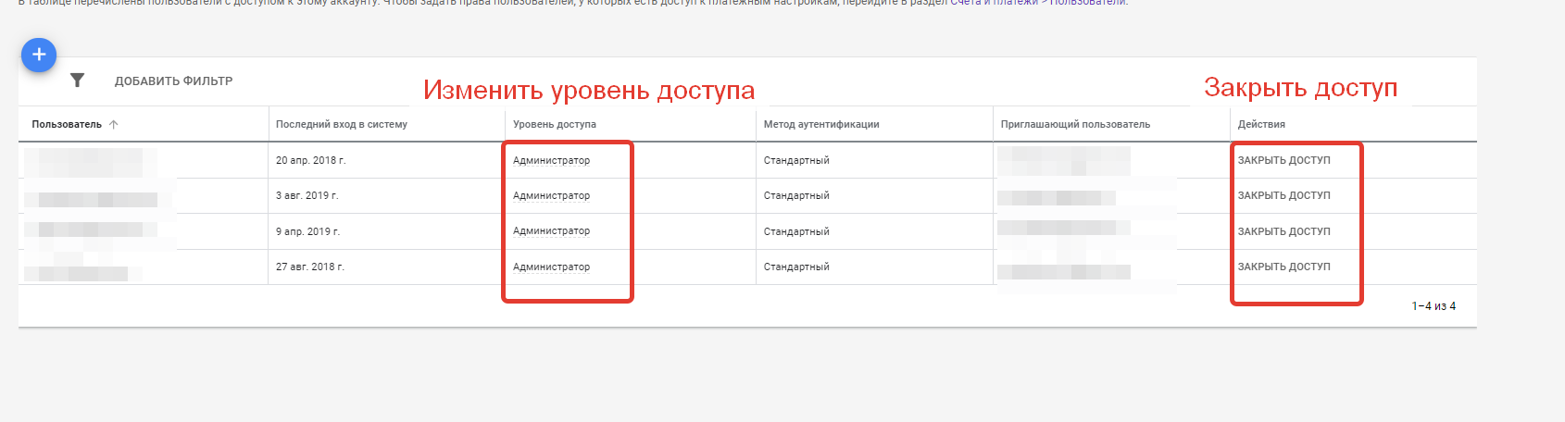Screen dimensions: 1565x422
Task: Open Администратор dropdown in 20 апр. 2018 row
Action: (551, 161)
